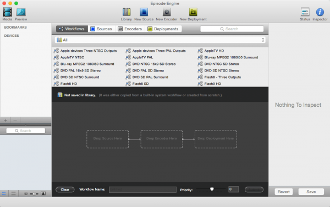This screenshot has height=207, width=330.
Task: Click the Clear workflow button
Action: (x=65, y=189)
